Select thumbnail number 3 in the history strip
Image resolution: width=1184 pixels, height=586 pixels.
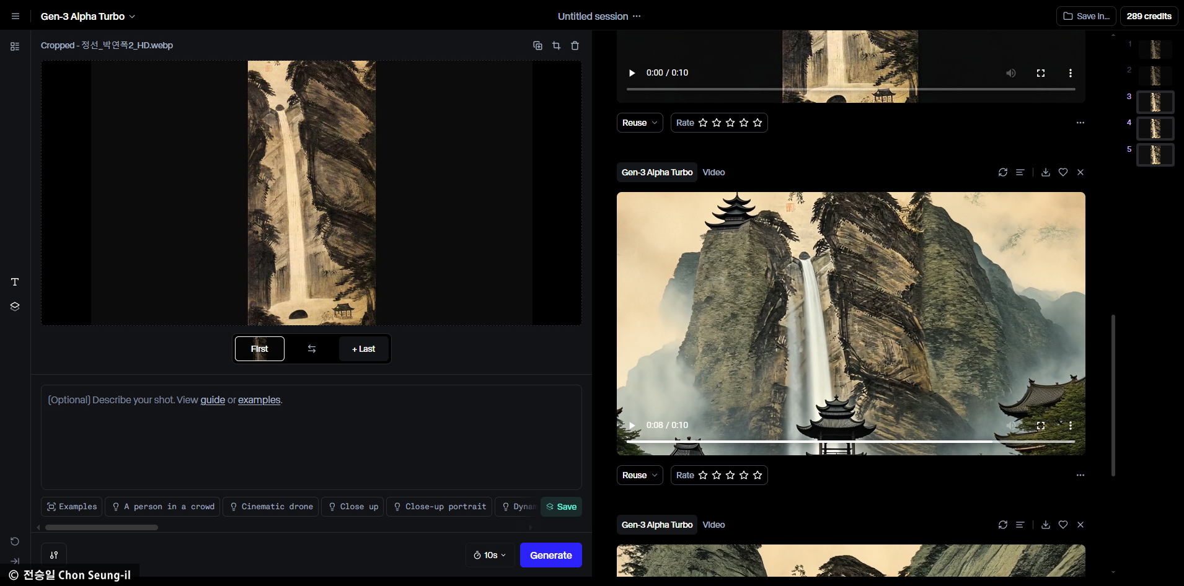(x=1155, y=102)
